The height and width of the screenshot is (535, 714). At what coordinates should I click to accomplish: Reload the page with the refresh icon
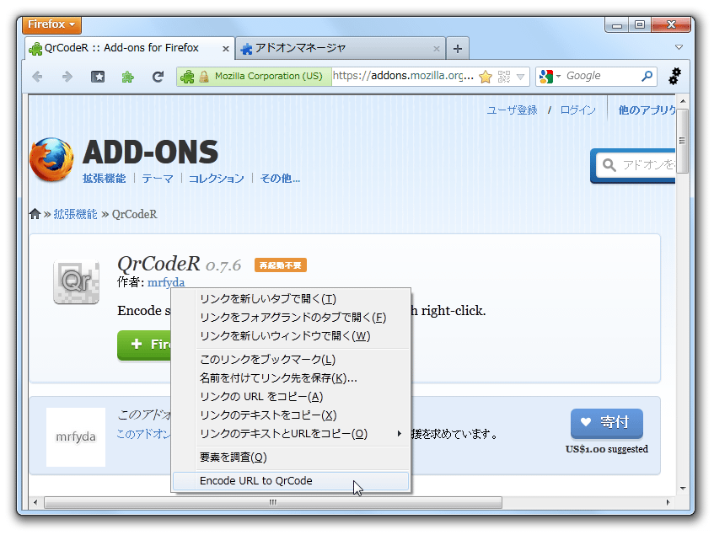pyautogui.click(x=158, y=77)
